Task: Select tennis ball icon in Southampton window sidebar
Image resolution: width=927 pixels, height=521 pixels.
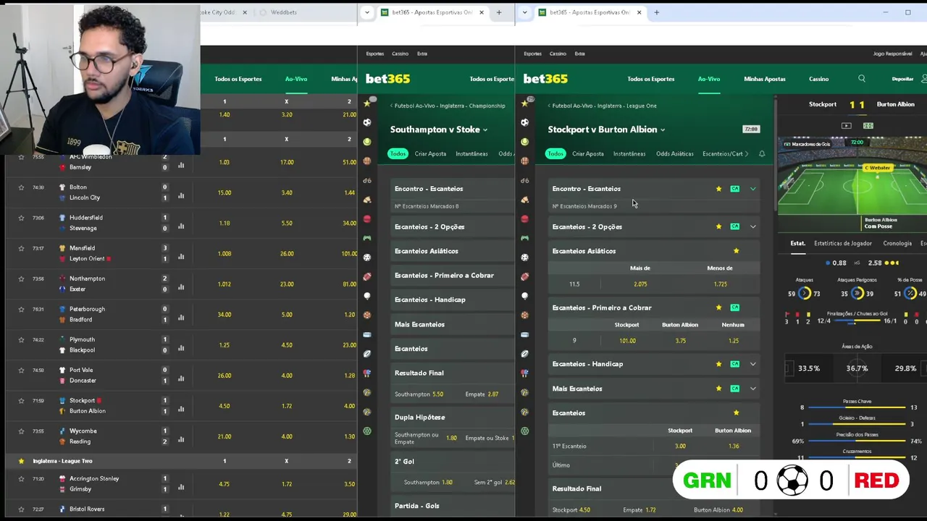Action: (367, 142)
